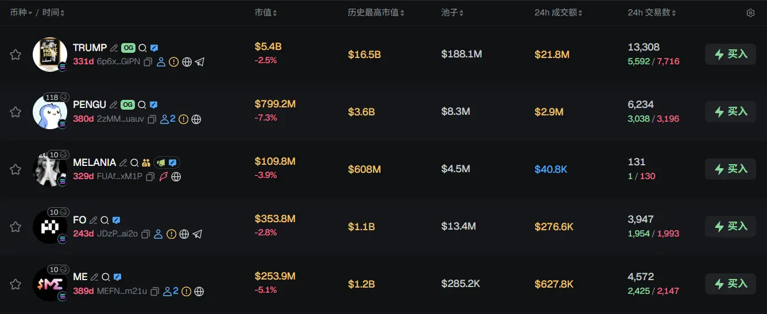Favorite the TRUMP token star

(16, 55)
